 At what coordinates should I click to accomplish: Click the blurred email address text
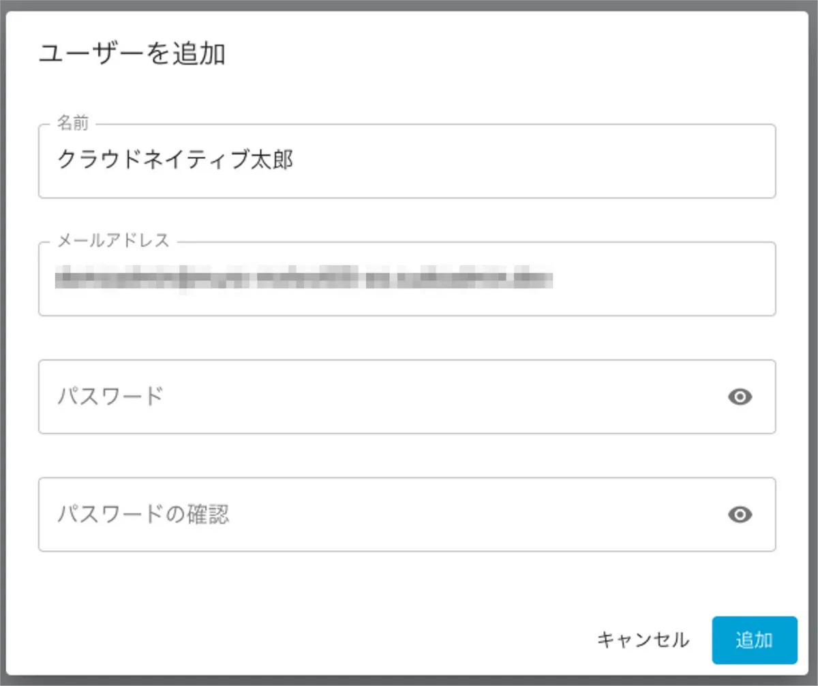tap(303, 279)
